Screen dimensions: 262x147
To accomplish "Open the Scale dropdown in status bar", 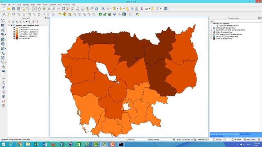I will click(192, 140).
